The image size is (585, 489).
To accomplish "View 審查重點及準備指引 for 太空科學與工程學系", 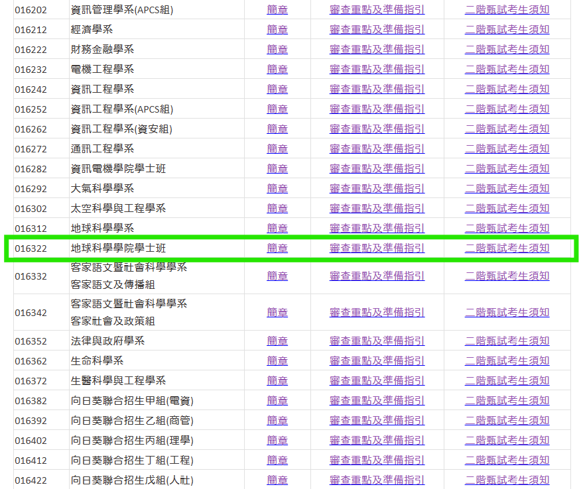I will 377,209.
